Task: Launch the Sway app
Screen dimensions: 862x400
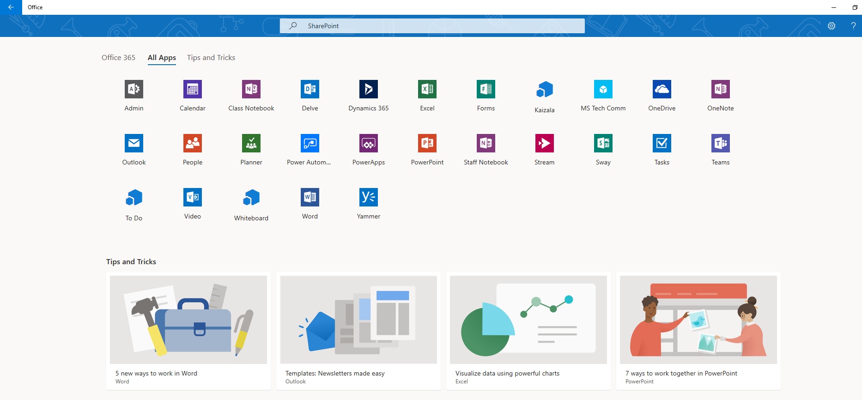Action: click(x=603, y=143)
